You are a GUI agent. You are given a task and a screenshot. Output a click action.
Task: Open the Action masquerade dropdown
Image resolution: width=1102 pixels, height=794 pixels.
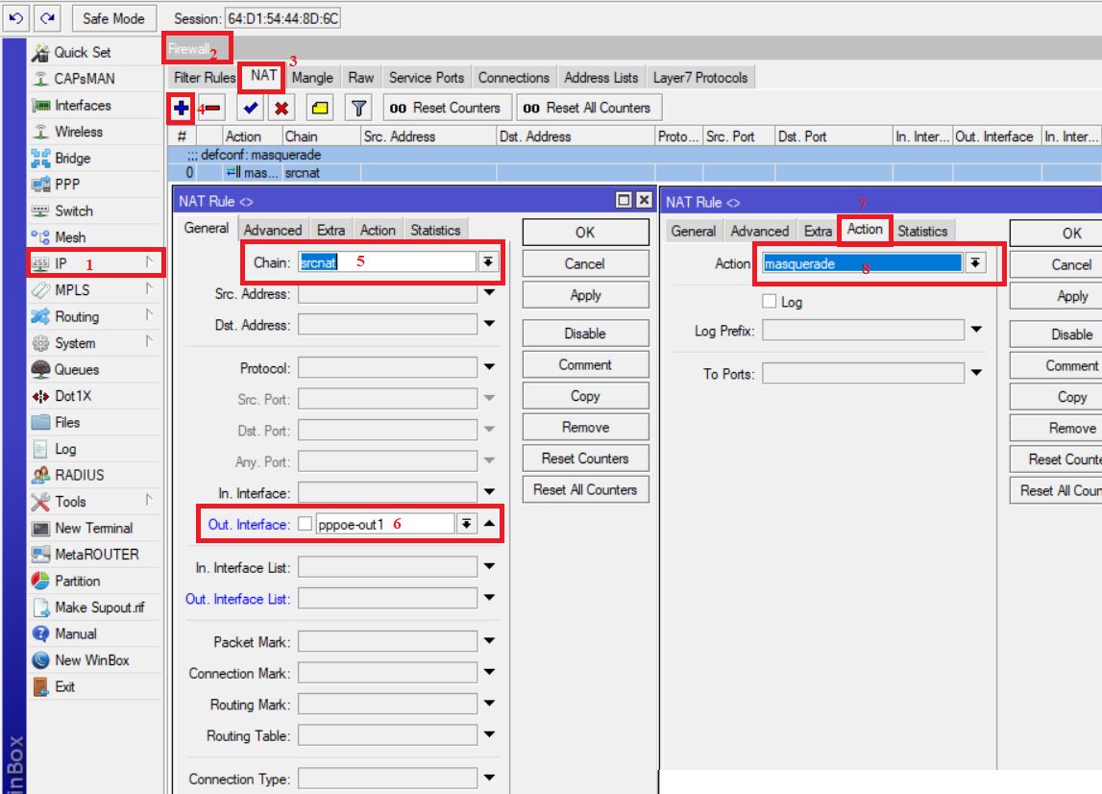[x=975, y=263]
